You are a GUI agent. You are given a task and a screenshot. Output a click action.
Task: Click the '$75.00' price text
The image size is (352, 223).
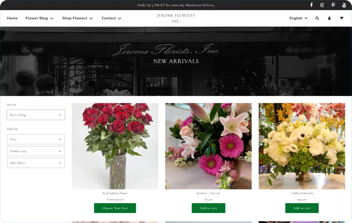click(208, 200)
